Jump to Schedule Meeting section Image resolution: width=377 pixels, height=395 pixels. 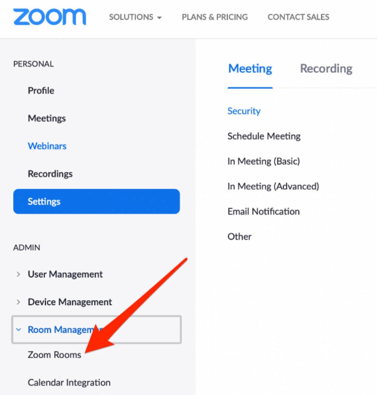tap(264, 136)
